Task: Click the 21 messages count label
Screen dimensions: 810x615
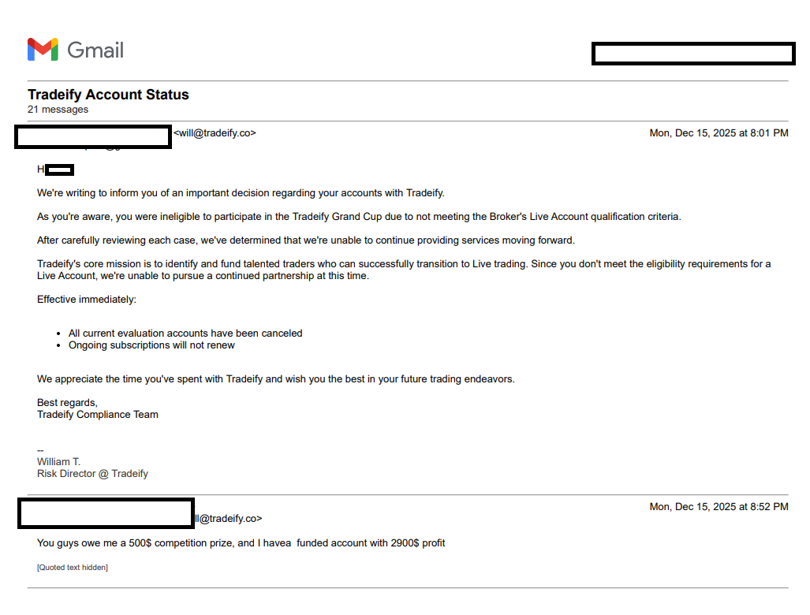Action: coord(58,110)
